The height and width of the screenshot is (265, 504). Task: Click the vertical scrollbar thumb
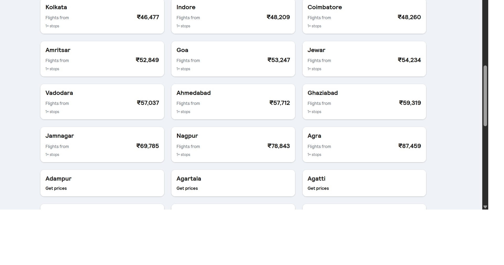point(485,96)
